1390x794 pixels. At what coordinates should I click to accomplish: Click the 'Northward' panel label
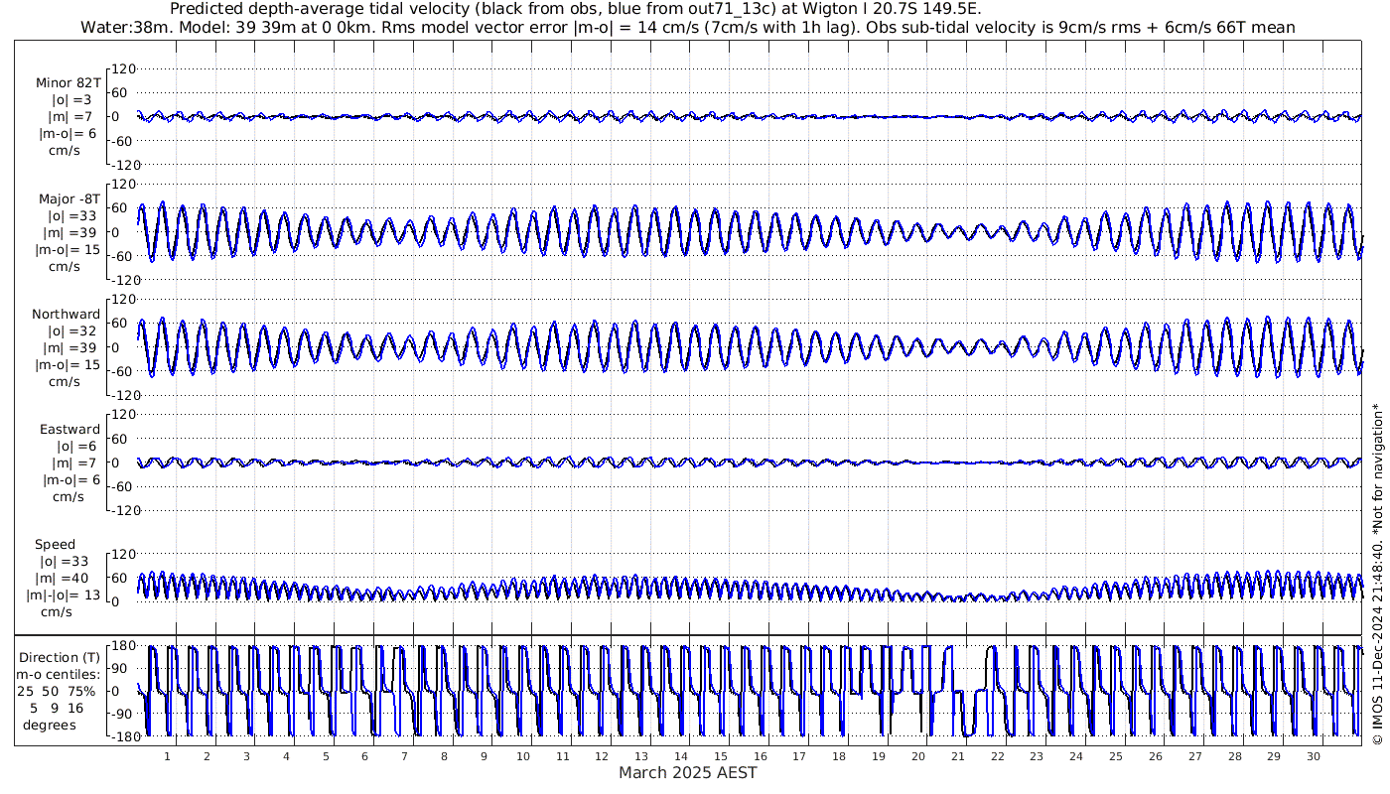[67, 314]
